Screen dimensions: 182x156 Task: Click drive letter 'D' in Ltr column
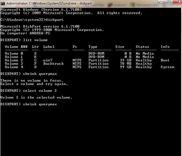[x=35, y=67]
